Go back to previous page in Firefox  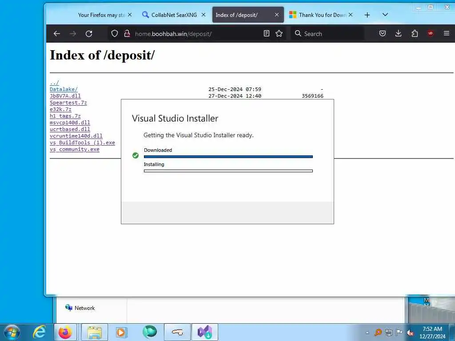(57, 34)
